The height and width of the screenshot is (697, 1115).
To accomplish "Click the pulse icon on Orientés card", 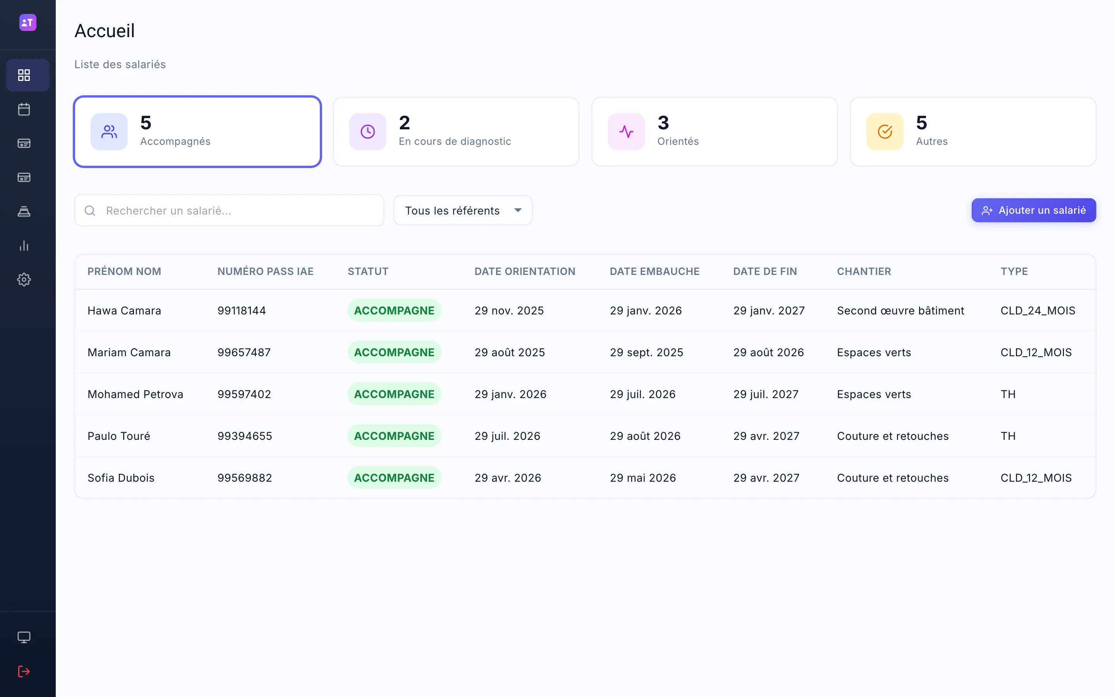I will pyautogui.click(x=626, y=132).
